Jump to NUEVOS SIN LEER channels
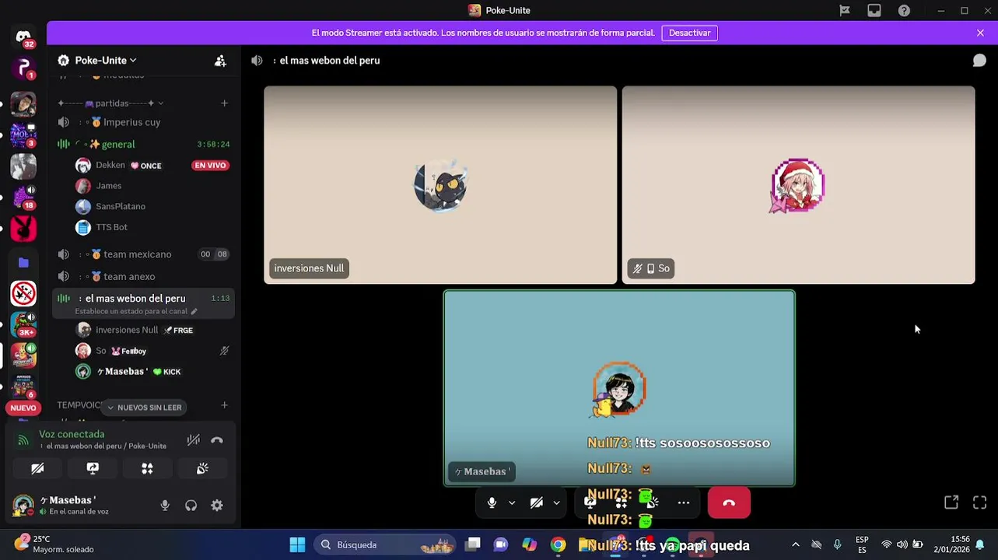The width and height of the screenshot is (998, 560). pos(144,408)
